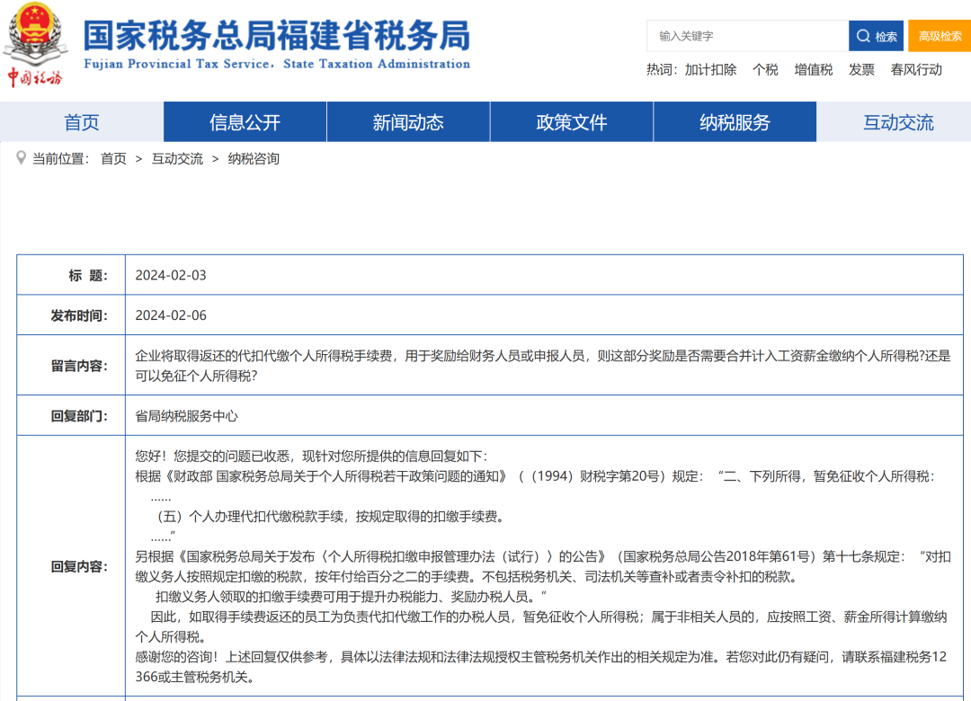
Task: Click the red 中国税务 calligraphy logo
Action: click(x=35, y=76)
